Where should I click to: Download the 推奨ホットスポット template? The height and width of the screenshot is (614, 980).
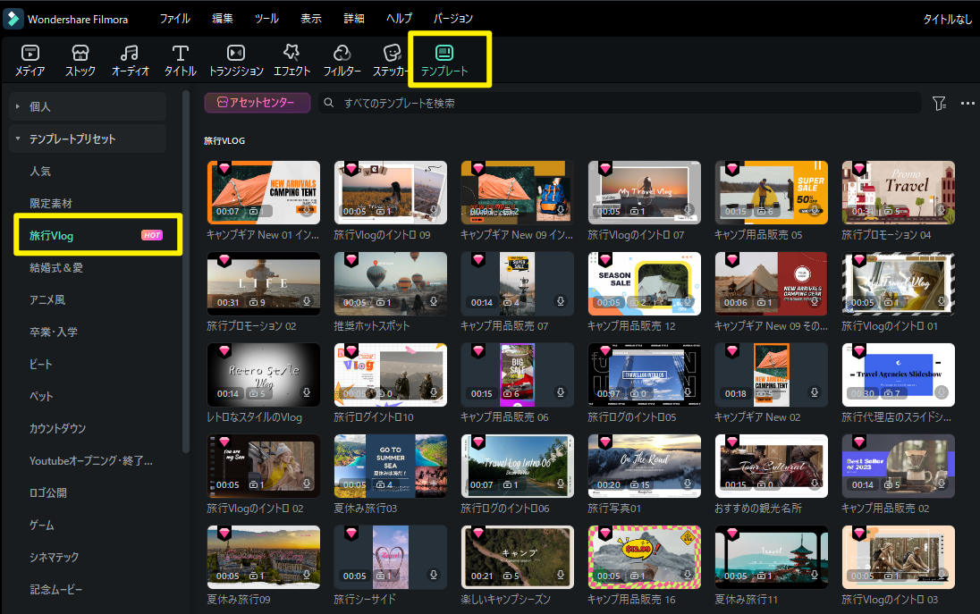coord(434,302)
